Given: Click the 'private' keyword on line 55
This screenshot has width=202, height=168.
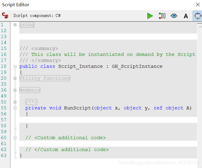Looking at the screenshot, I should (x=36, y=108).
